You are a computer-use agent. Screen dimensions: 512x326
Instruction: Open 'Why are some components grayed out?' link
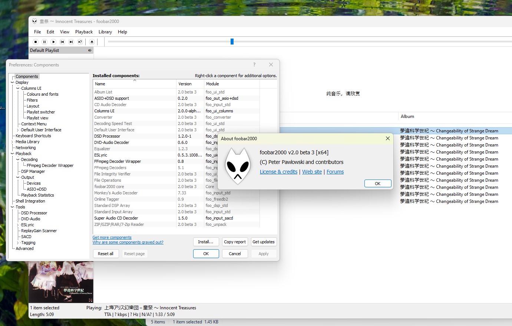(x=128, y=242)
